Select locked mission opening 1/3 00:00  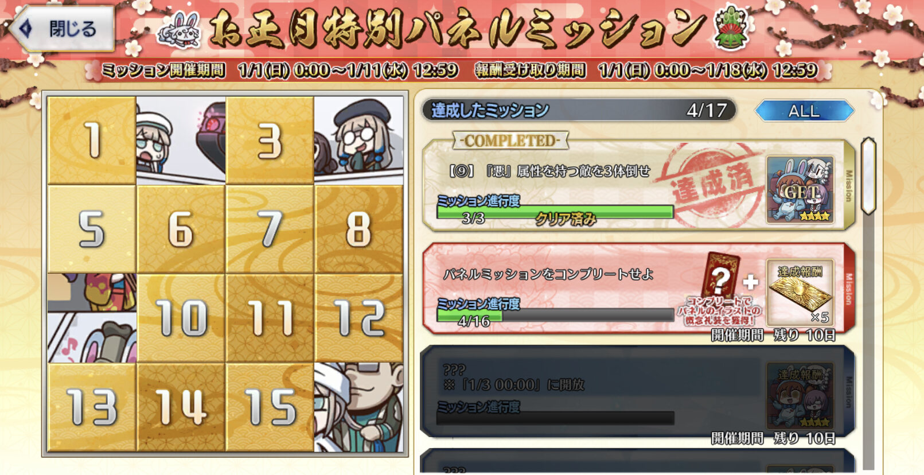click(x=638, y=392)
